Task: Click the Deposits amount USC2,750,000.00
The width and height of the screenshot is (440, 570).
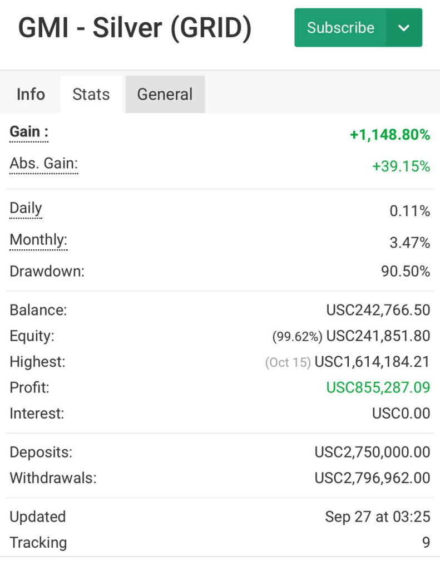Action: [372, 453]
